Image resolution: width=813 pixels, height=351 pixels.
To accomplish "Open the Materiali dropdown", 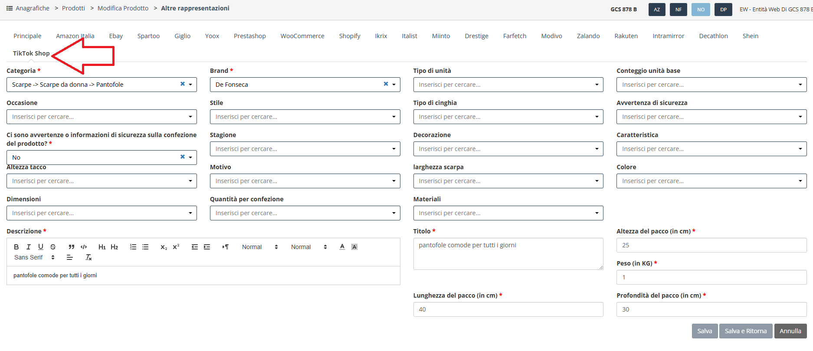I will (508, 213).
